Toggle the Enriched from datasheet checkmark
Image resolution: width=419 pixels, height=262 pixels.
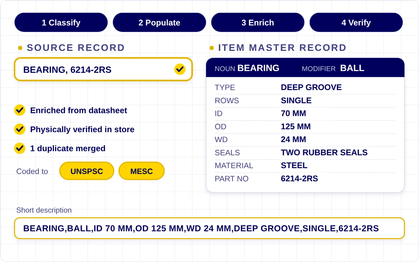(20, 110)
